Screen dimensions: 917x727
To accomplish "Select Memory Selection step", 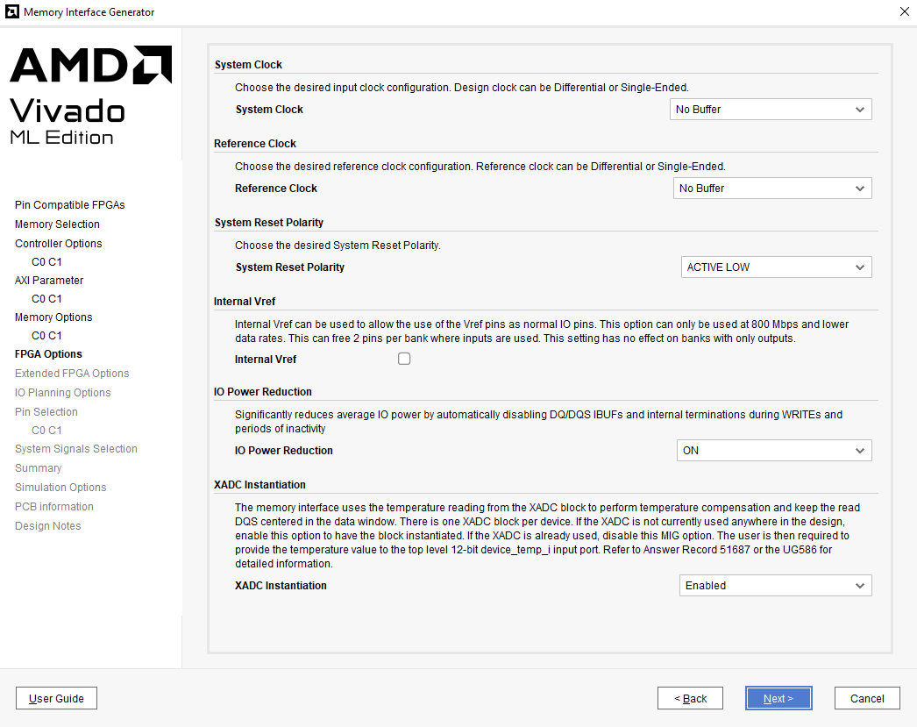I will click(x=57, y=224).
